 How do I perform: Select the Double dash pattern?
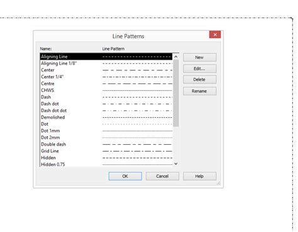click(106, 144)
